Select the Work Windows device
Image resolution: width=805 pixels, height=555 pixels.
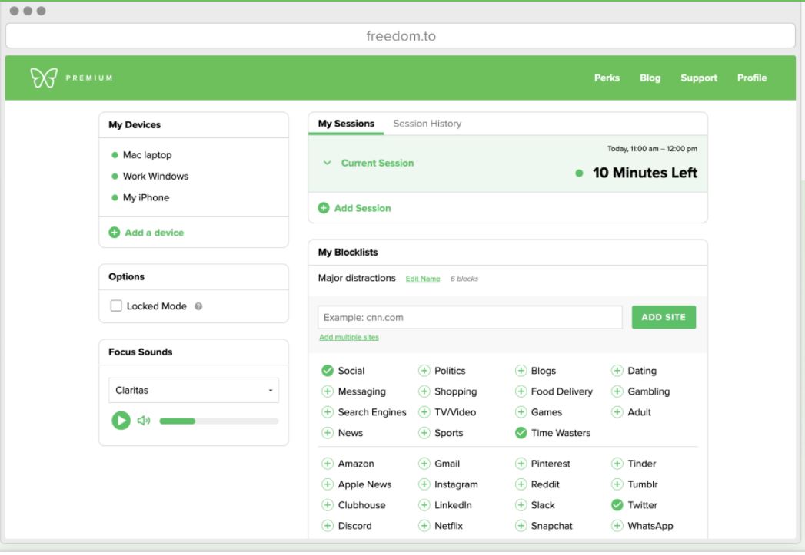(155, 177)
